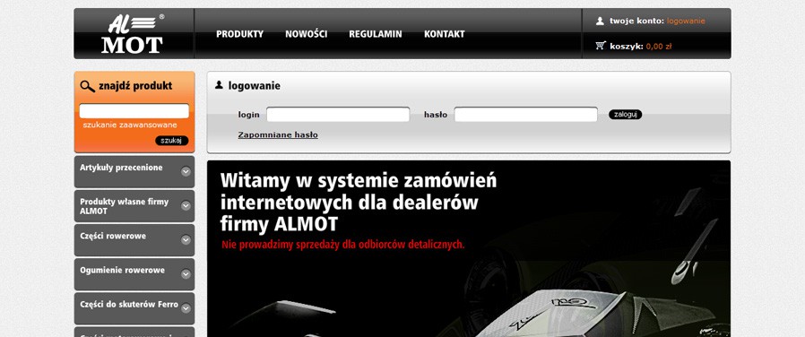Viewport: 805px width, 337px height.
Task: Open the Części rowerowe category
Action: [x=113, y=236]
